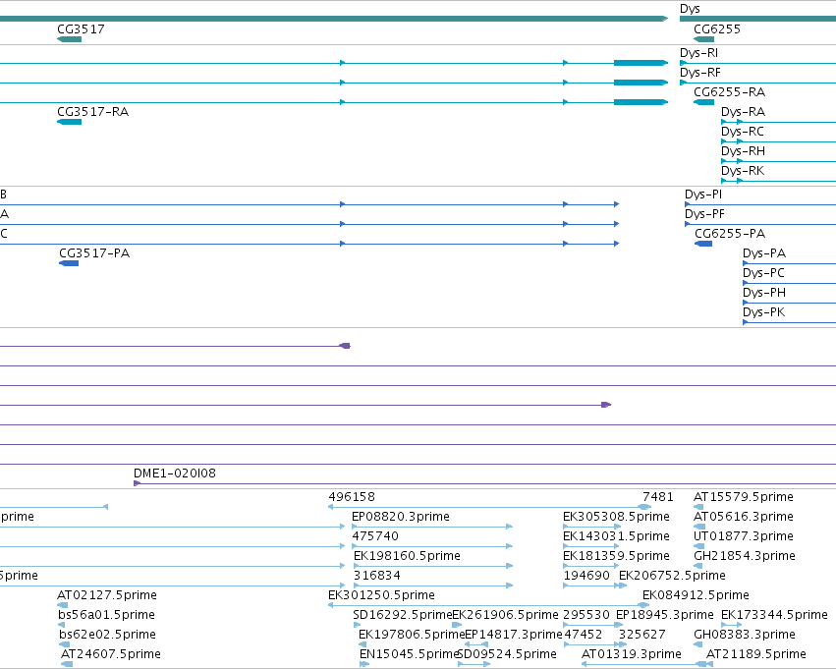
Task: Click EK261906.5prime EST label
Action: (x=506, y=615)
